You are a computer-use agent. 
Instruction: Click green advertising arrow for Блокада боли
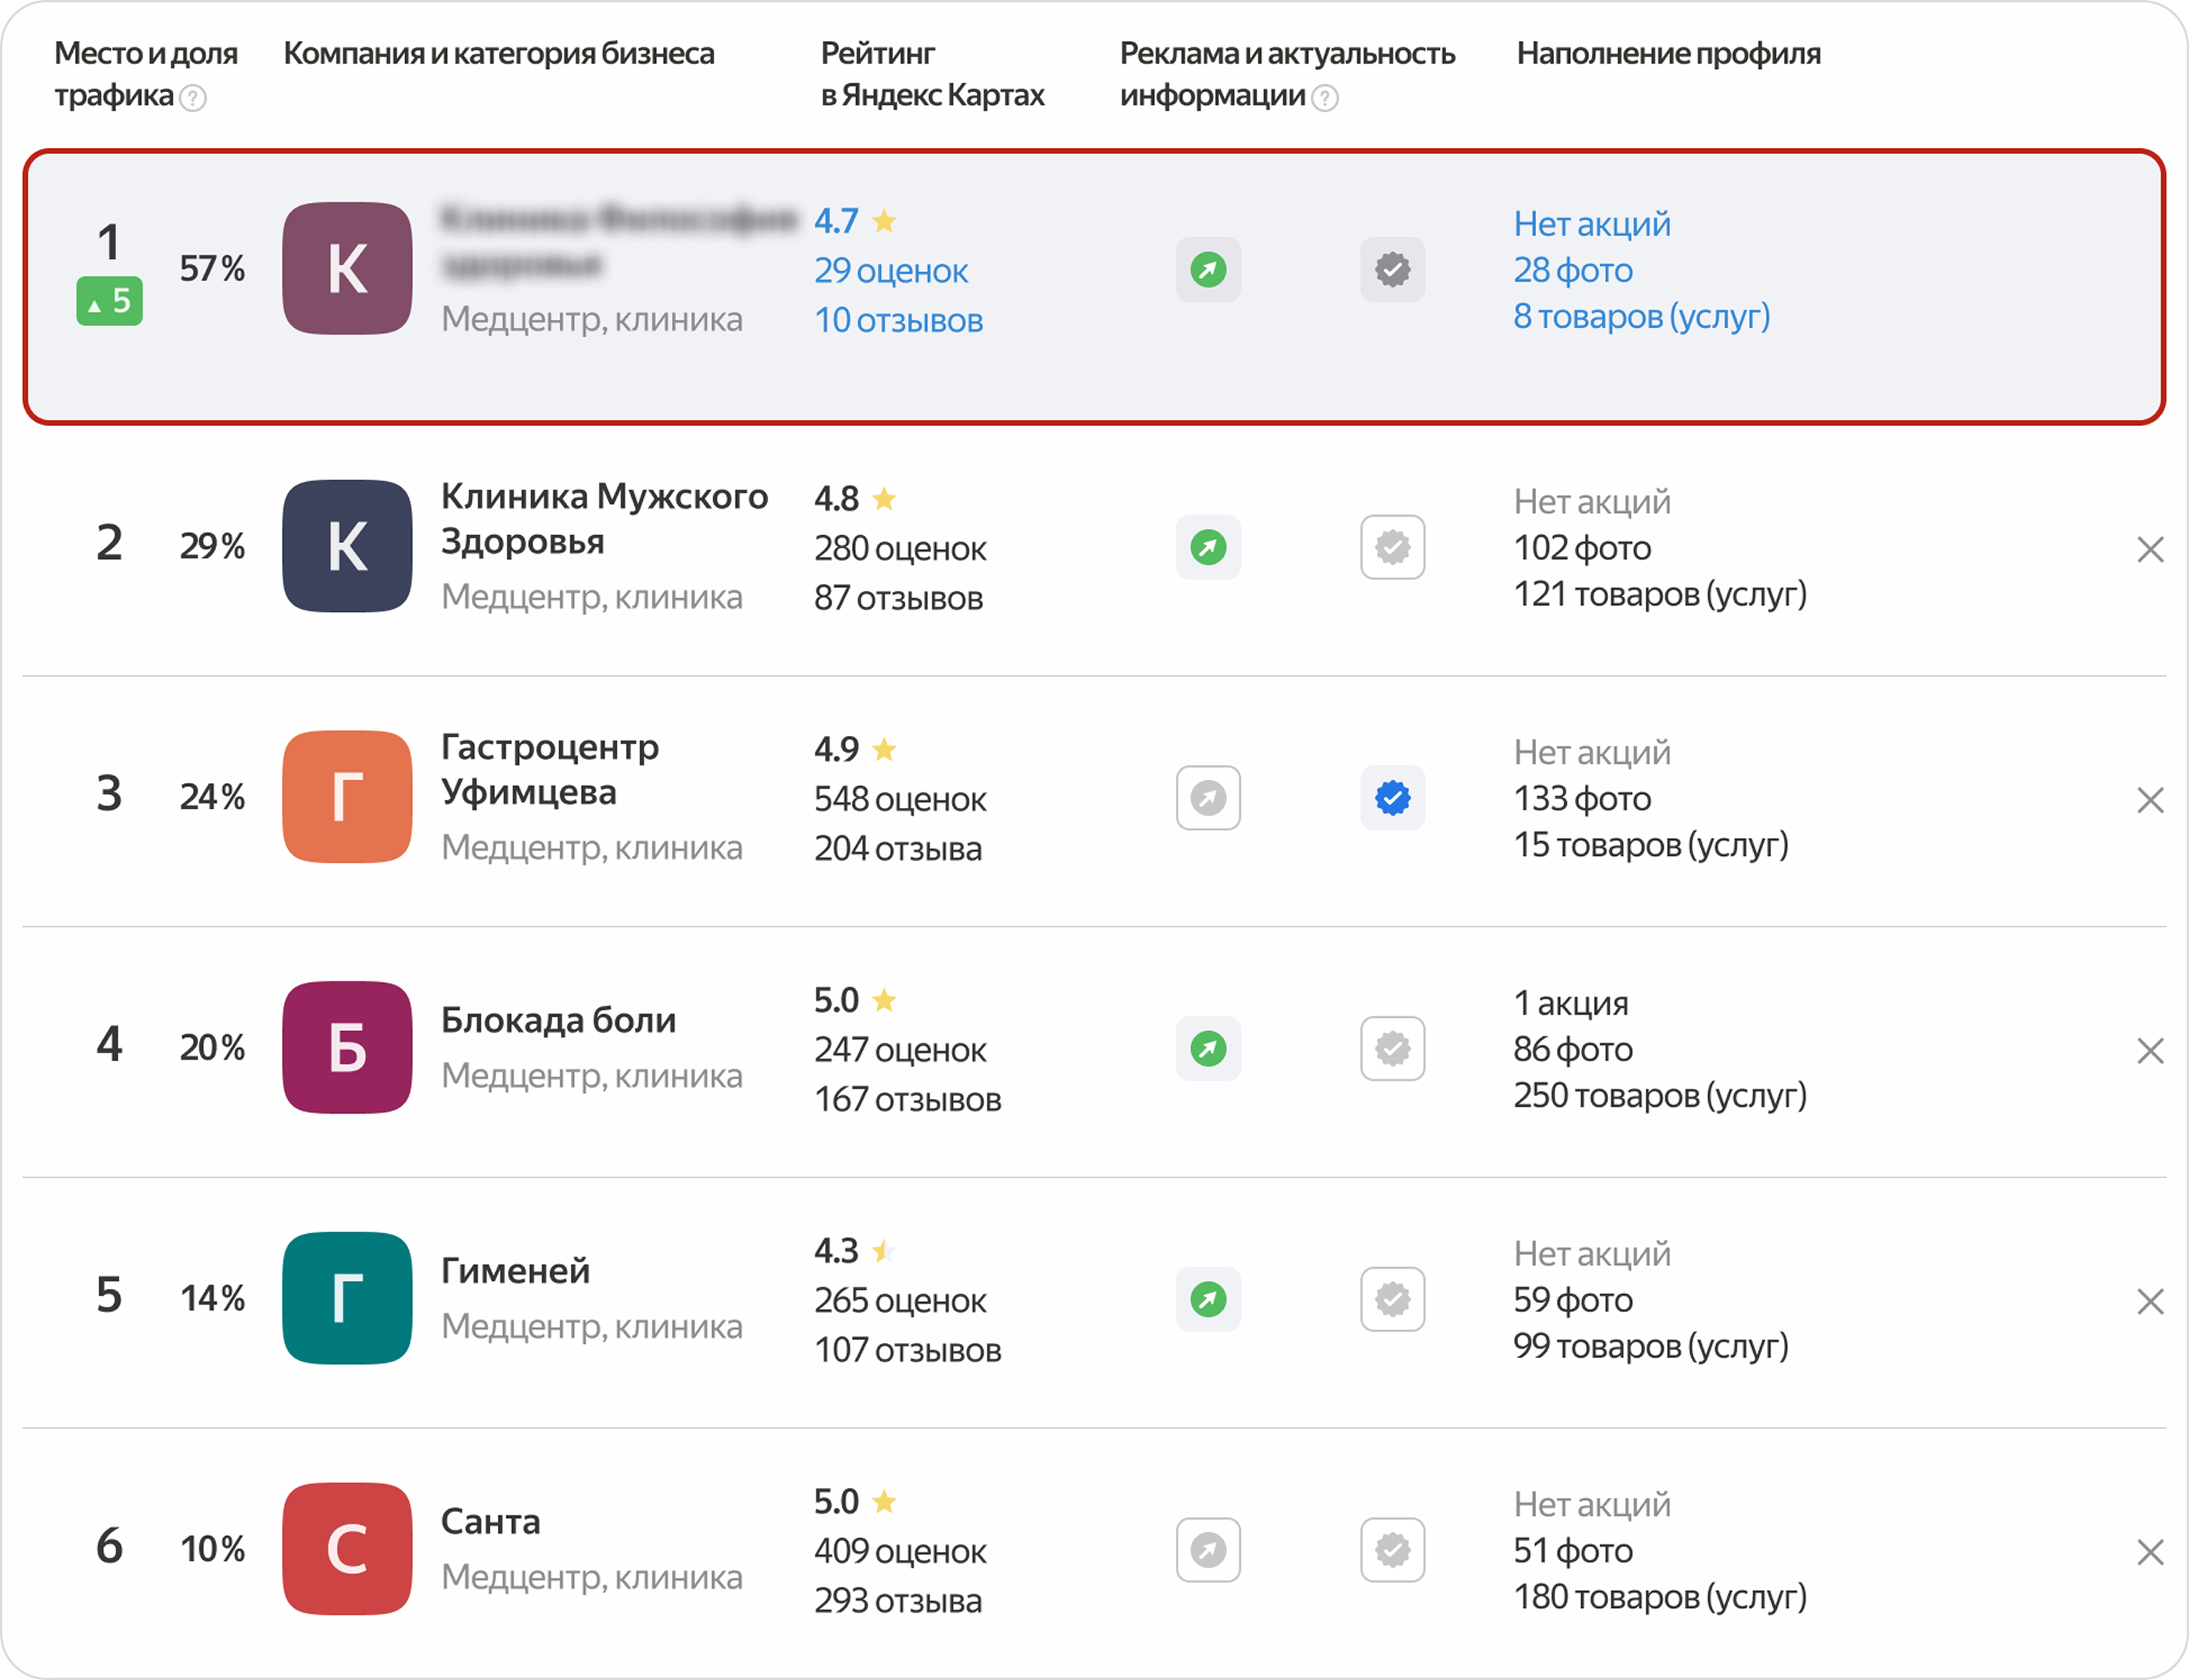[x=1208, y=1049]
